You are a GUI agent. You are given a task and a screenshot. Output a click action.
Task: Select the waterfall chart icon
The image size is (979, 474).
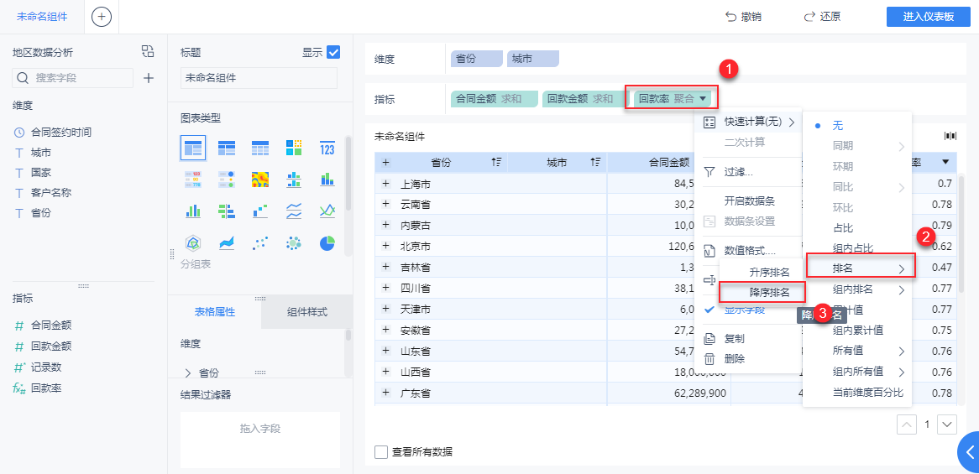coord(259,211)
